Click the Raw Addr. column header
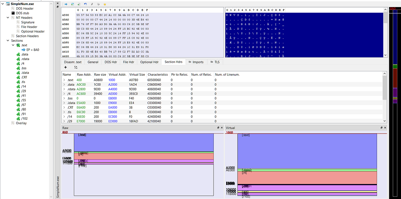Image resolution: width=401 pixels, height=199 pixels. [x=84, y=75]
